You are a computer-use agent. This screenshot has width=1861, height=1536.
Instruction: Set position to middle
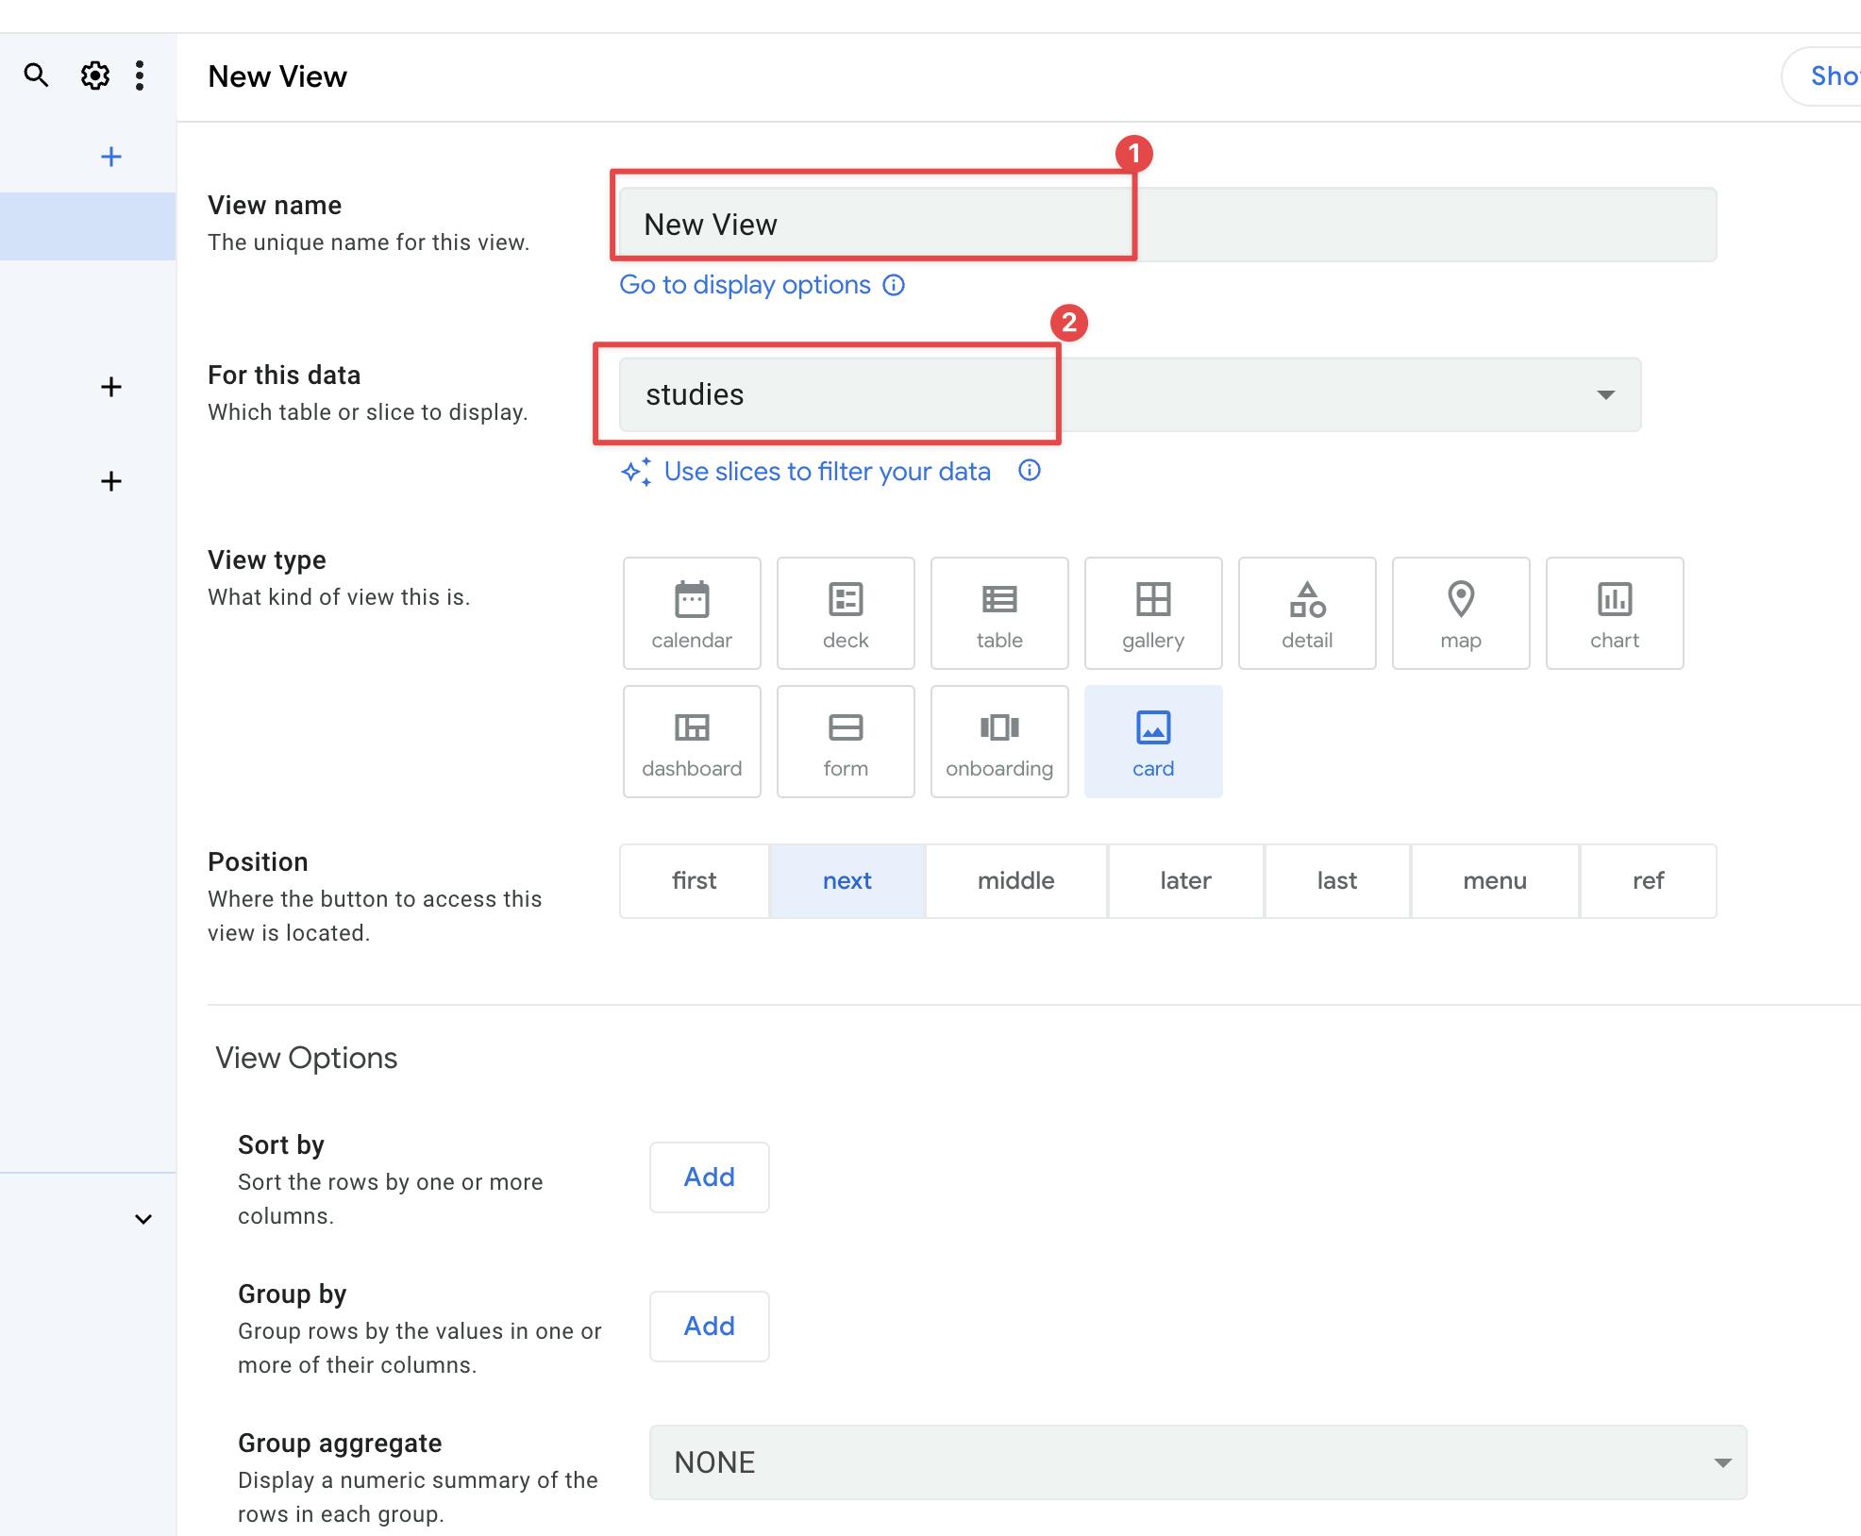pos(1015,881)
